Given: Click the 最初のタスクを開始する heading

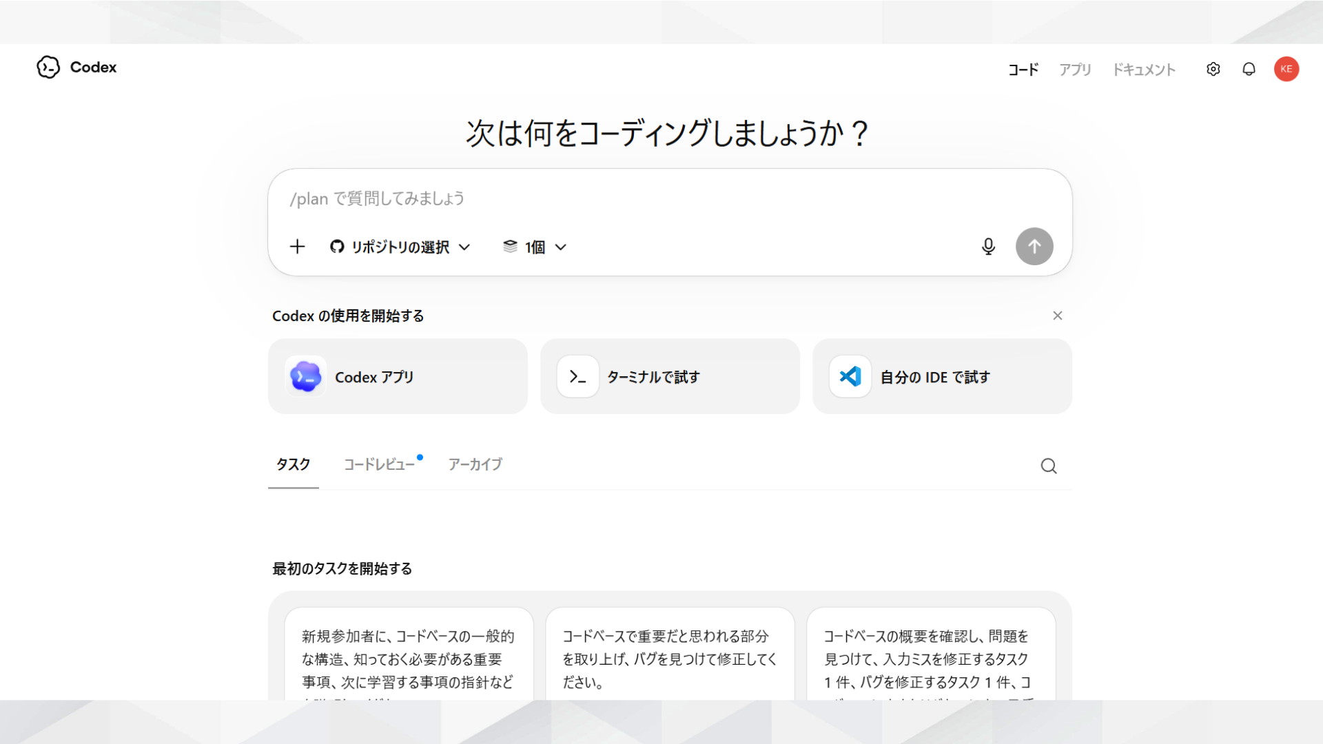Looking at the screenshot, I should 342,569.
